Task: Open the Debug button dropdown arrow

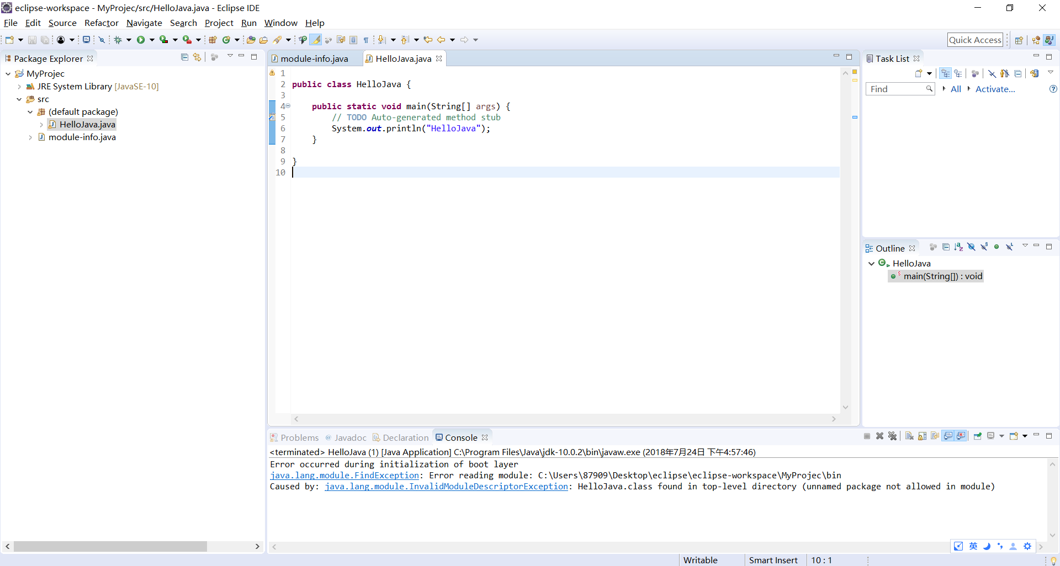Action: (x=129, y=40)
